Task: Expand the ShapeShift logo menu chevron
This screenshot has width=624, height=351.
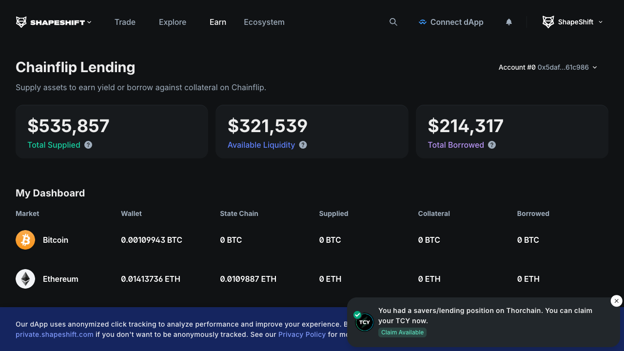Action: [x=89, y=22]
